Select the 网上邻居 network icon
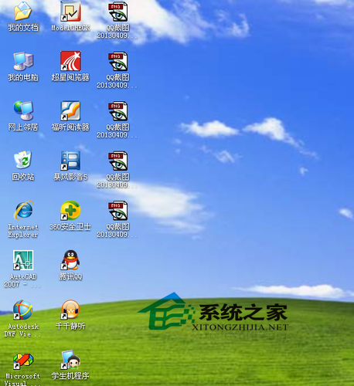354x386 pixels. (x=23, y=111)
